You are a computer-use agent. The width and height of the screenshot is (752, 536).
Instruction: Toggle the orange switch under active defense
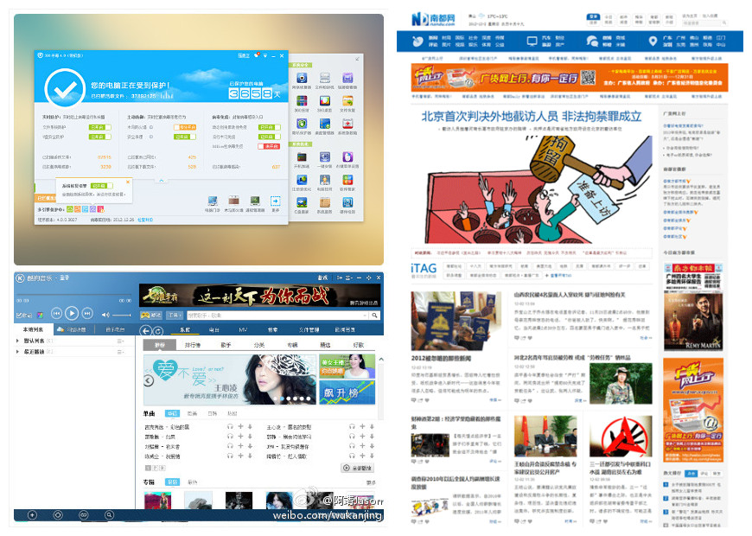click(x=184, y=126)
